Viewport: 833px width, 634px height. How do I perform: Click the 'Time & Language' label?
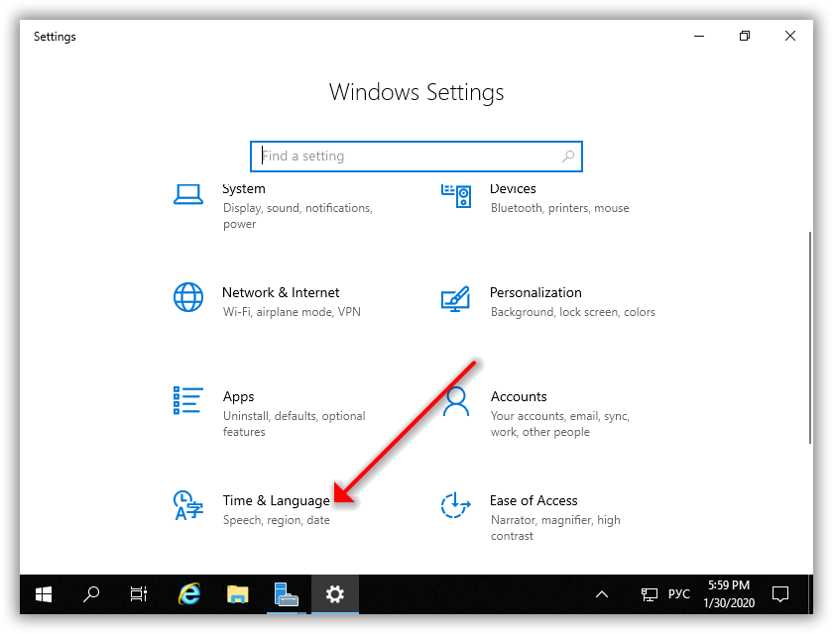276,501
